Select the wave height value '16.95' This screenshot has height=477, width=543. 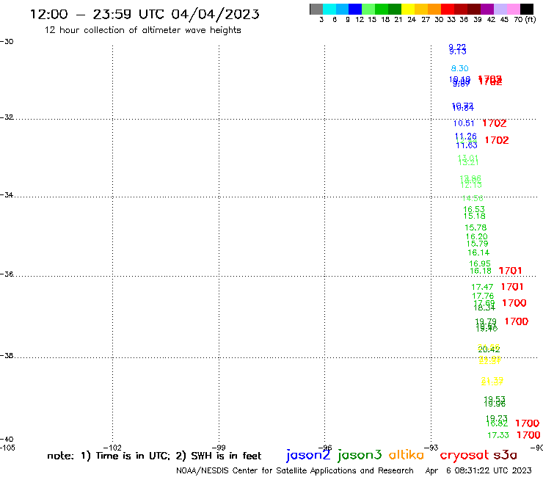480,263
